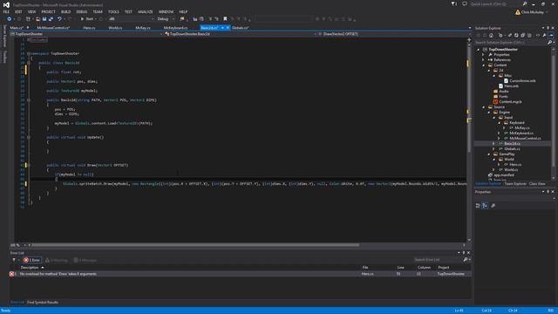Click the bookmark toolbar icon
This screenshot has width=558, height=314.
[x=225, y=19]
